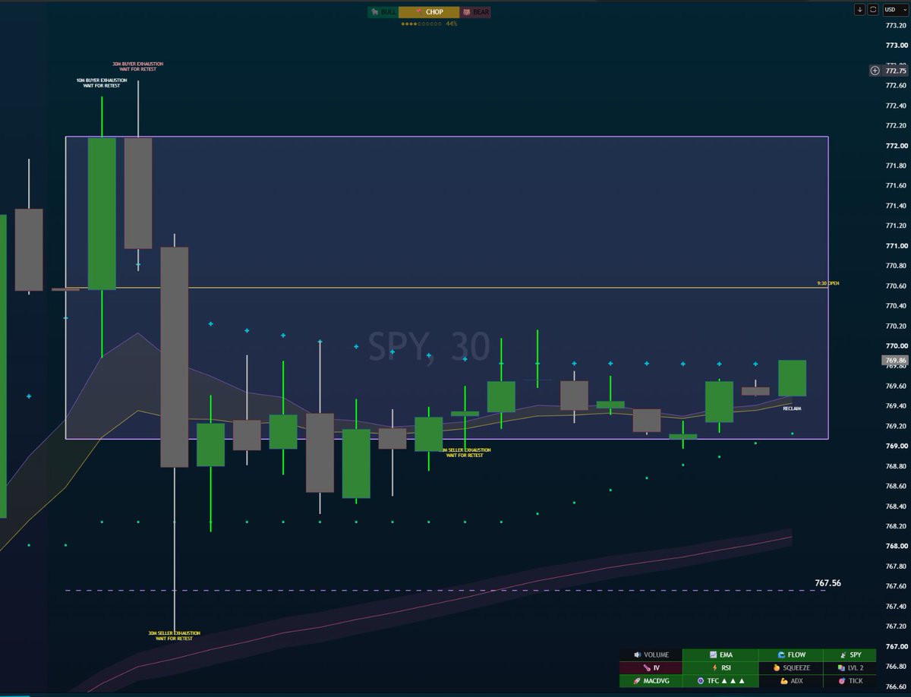Image resolution: width=911 pixels, height=697 pixels.
Task: Toggle the FLOW indicator
Action: (790, 654)
